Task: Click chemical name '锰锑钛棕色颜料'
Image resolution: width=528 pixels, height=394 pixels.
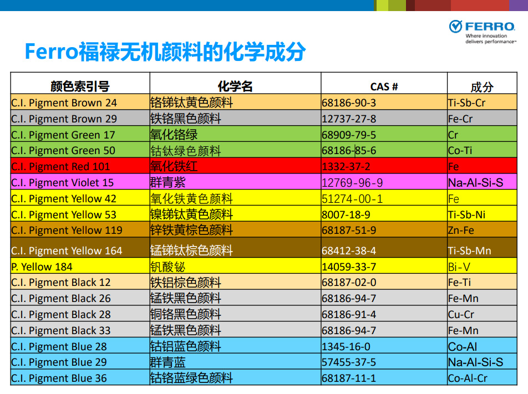Action: coord(191,250)
